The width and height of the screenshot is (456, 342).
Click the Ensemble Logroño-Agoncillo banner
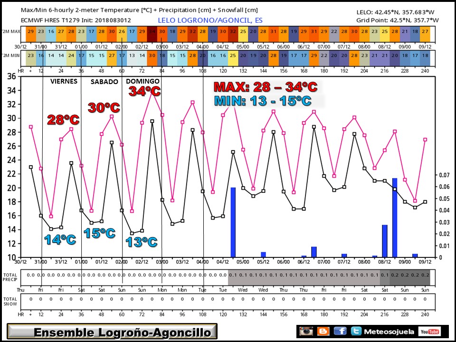pos(112,332)
